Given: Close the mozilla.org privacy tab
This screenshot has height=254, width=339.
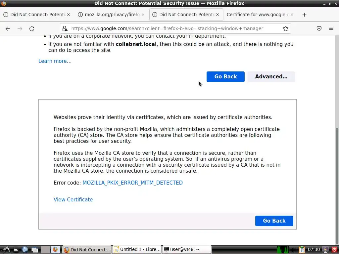Looking at the screenshot, I should click(x=143, y=15).
